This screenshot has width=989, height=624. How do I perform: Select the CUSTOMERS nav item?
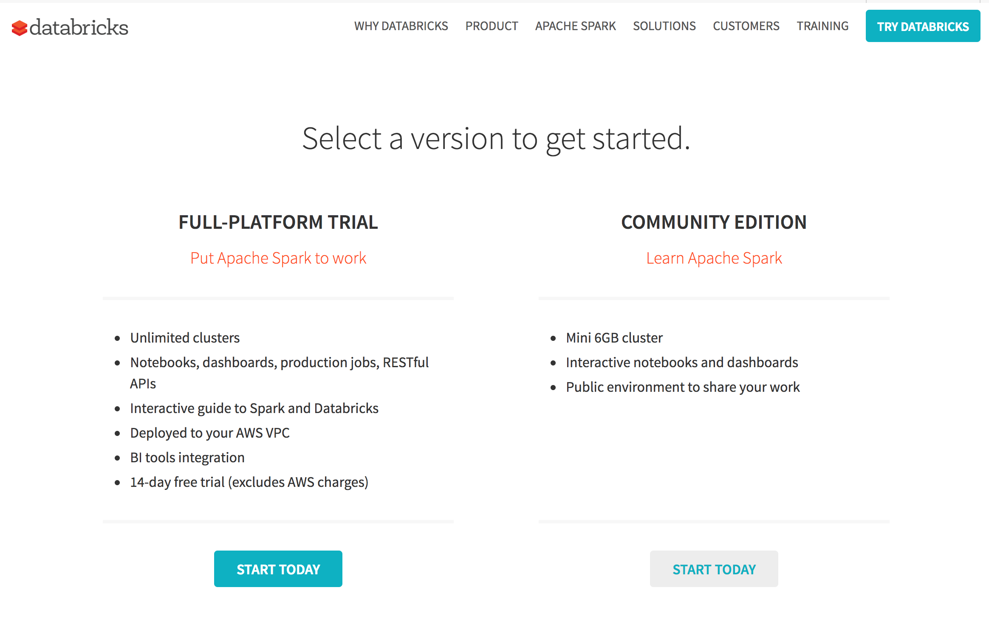746,26
